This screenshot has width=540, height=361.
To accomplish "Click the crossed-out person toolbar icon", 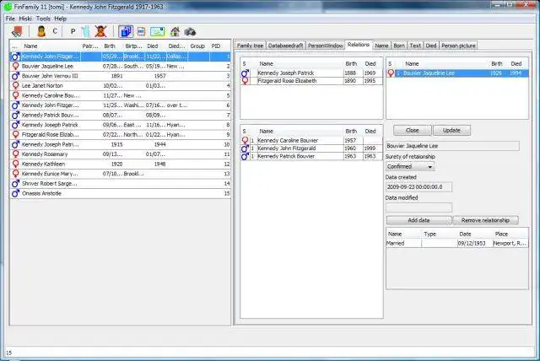I will pyautogui.click(x=100, y=32).
